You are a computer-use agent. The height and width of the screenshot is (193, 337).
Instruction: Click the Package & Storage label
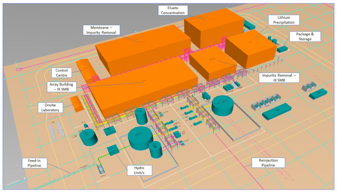point(305,36)
